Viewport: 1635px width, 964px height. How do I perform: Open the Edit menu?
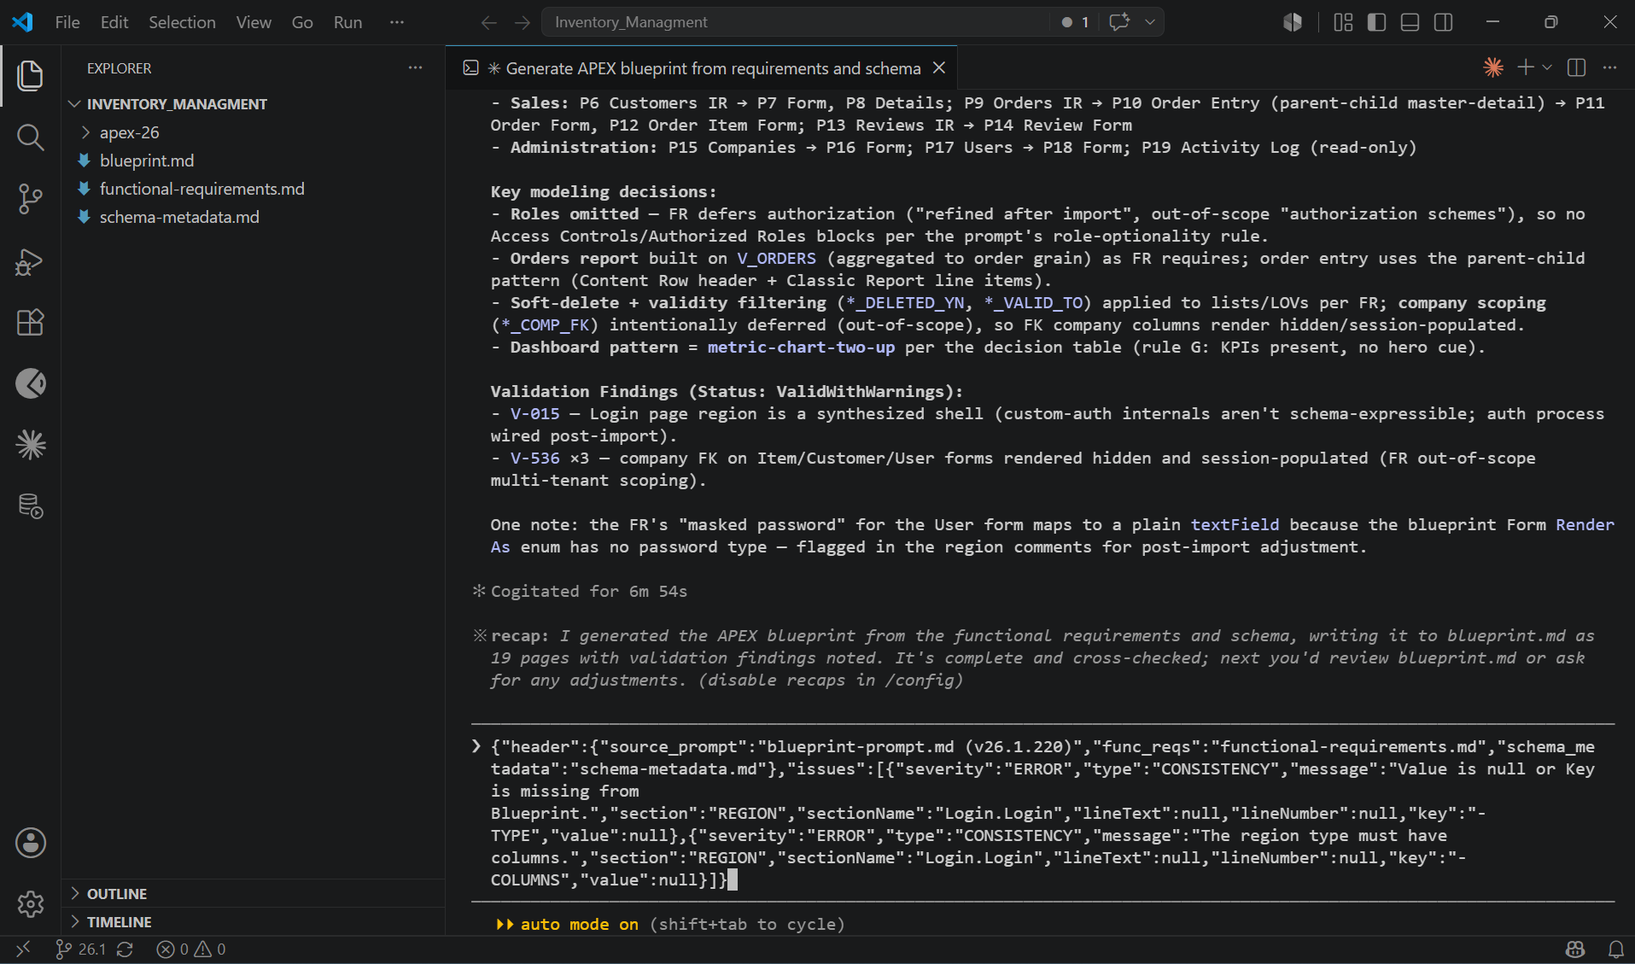point(114,22)
